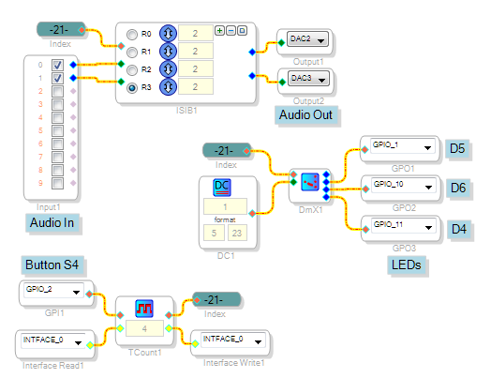Click the DC1 format field showing 5

click(x=214, y=233)
